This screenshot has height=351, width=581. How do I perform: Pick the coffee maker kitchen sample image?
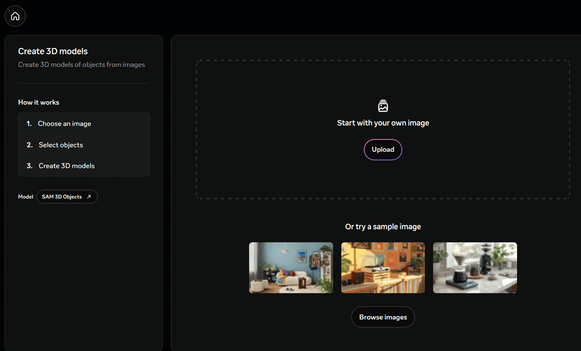[x=475, y=268]
